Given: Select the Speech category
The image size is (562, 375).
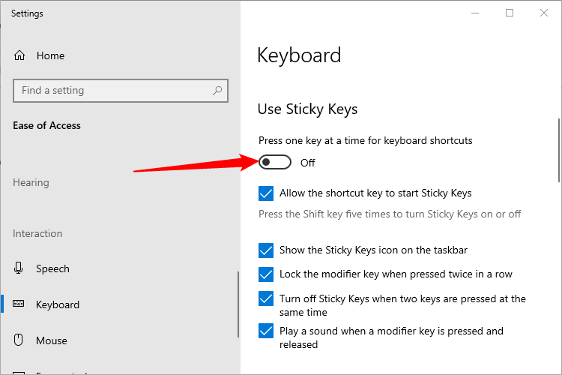Looking at the screenshot, I should point(52,268).
